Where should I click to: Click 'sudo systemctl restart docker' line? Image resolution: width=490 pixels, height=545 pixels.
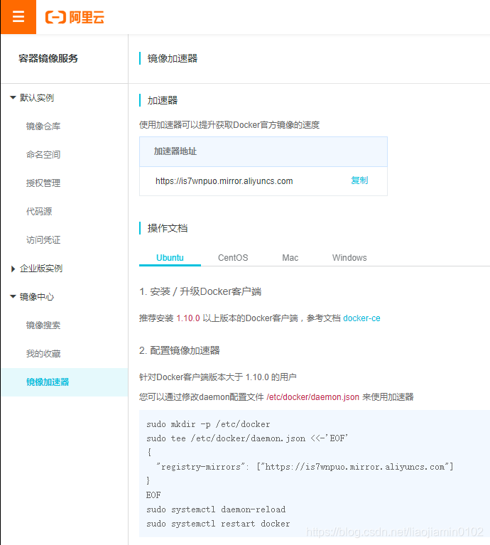(218, 524)
